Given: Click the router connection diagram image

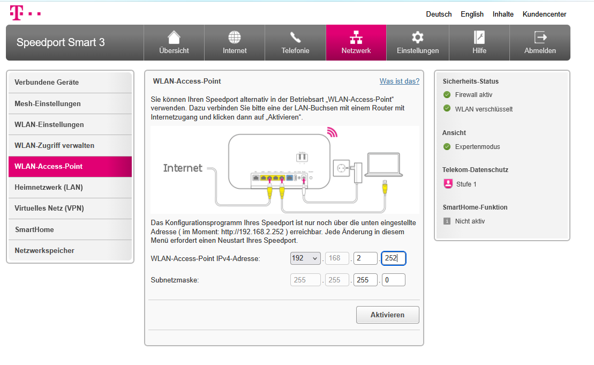Looking at the screenshot, I should pyautogui.click(x=285, y=170).
